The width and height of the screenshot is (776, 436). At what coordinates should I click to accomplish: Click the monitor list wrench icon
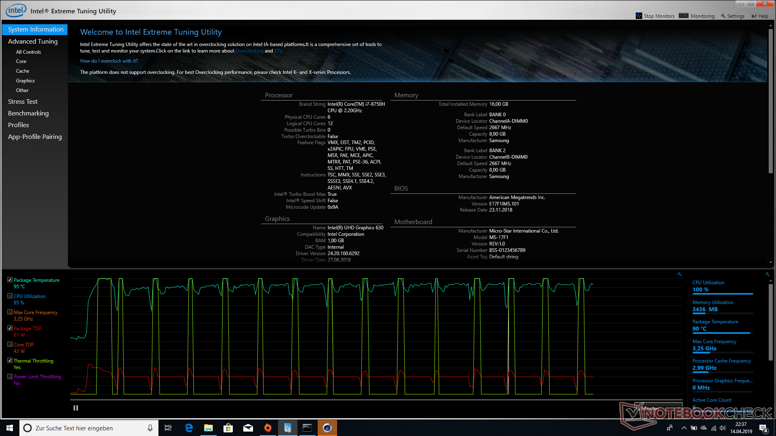(767, 274)
